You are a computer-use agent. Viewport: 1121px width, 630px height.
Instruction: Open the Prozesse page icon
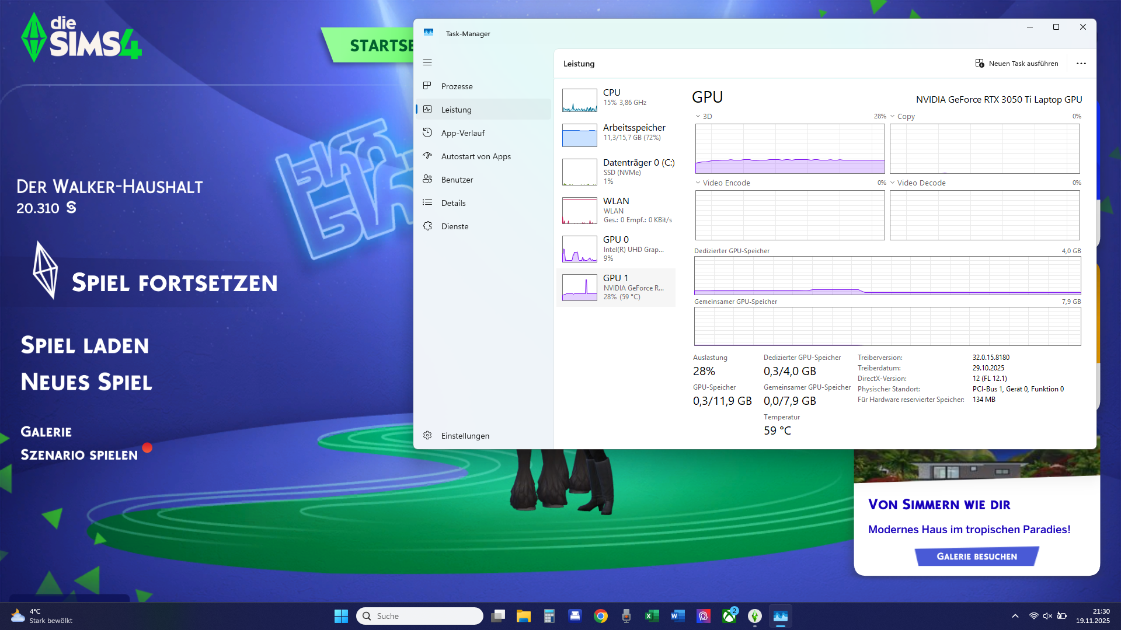[x=427, y=86]
